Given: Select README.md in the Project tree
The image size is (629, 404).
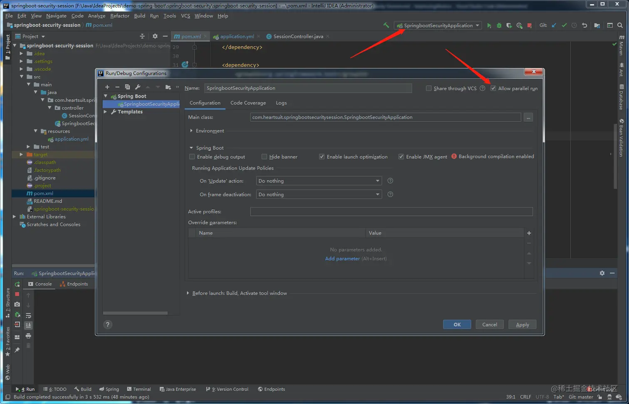Looking at the screenshot, I should coord(48,201).
